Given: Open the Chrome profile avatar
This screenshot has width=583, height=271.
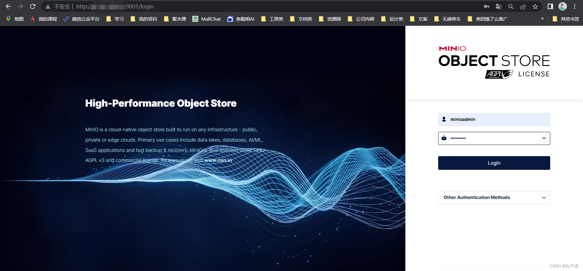Looking at the screenshot, I should coord(563,6).
